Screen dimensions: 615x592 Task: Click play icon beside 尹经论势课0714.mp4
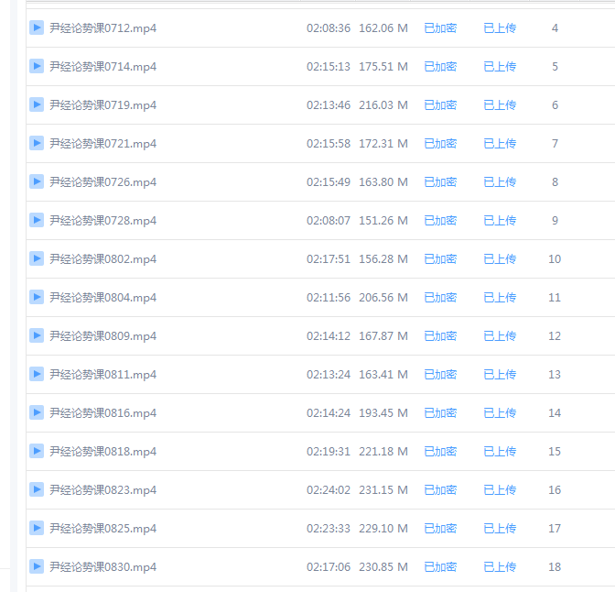tap(37, 66)
